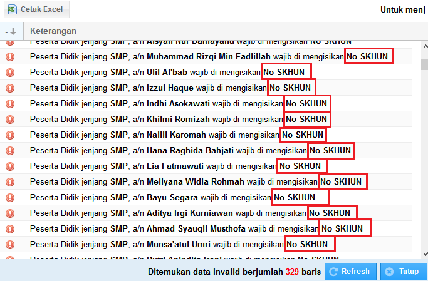
Task: Select warning icon for Izzul Haque row
Action: coord(10,88)
